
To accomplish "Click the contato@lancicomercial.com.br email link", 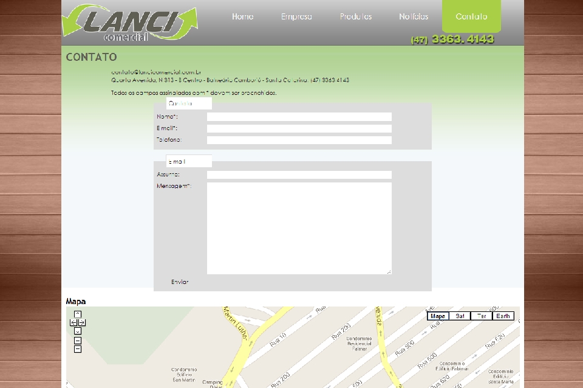I will pyautogui.click(x=156, y=72).
